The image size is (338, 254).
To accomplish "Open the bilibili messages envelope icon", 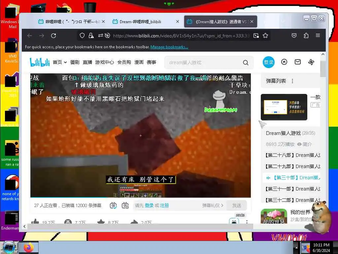I will click(298, 62).
